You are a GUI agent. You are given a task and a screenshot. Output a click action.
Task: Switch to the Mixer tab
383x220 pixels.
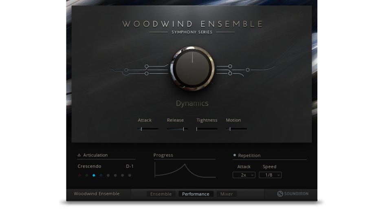[227, 194]
